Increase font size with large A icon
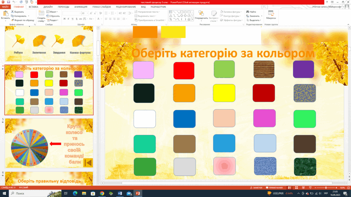 (91, 13)
